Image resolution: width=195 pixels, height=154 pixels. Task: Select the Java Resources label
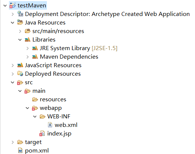(45, 23)
